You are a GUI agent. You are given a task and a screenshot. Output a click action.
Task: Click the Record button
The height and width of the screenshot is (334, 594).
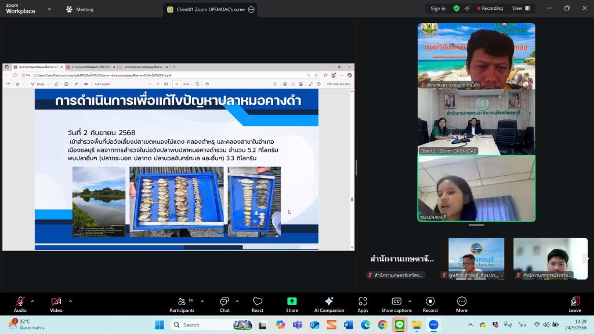coord(430,304)
